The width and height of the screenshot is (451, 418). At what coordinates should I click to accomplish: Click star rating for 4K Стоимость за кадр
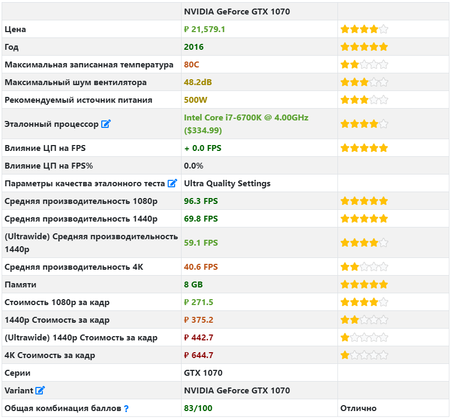[364, 355]
